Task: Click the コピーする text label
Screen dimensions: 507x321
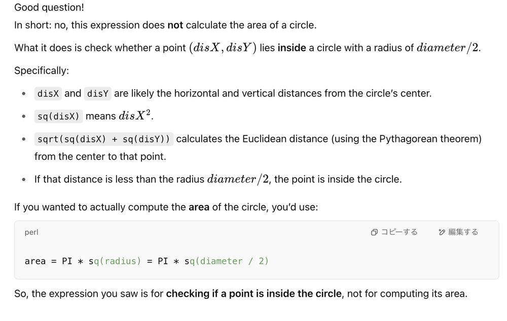Action: click(x=399, y=232)
